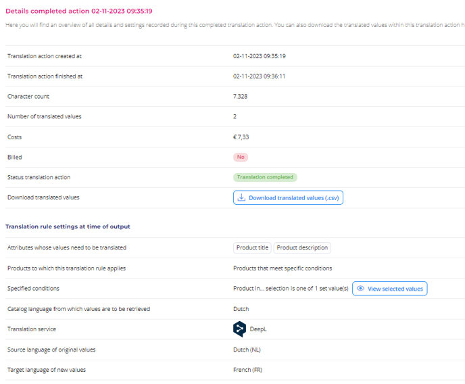Viewport: 465px width, 384px height.
Task: Click the costs value € 7,33
Action: (241, 137)
